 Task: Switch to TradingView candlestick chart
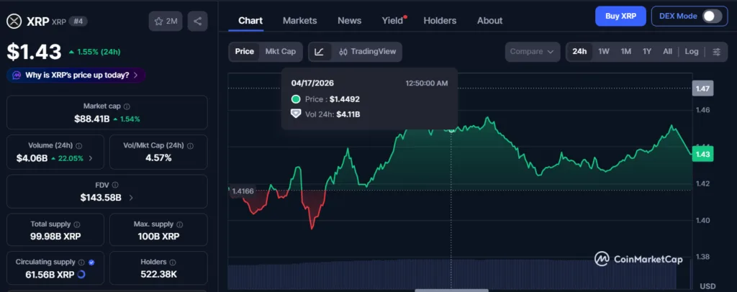point(368,52)
